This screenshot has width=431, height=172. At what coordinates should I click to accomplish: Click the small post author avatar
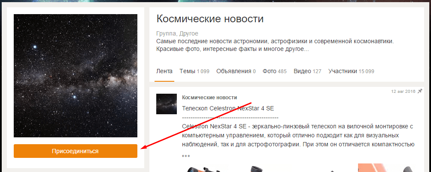point(167,104)
